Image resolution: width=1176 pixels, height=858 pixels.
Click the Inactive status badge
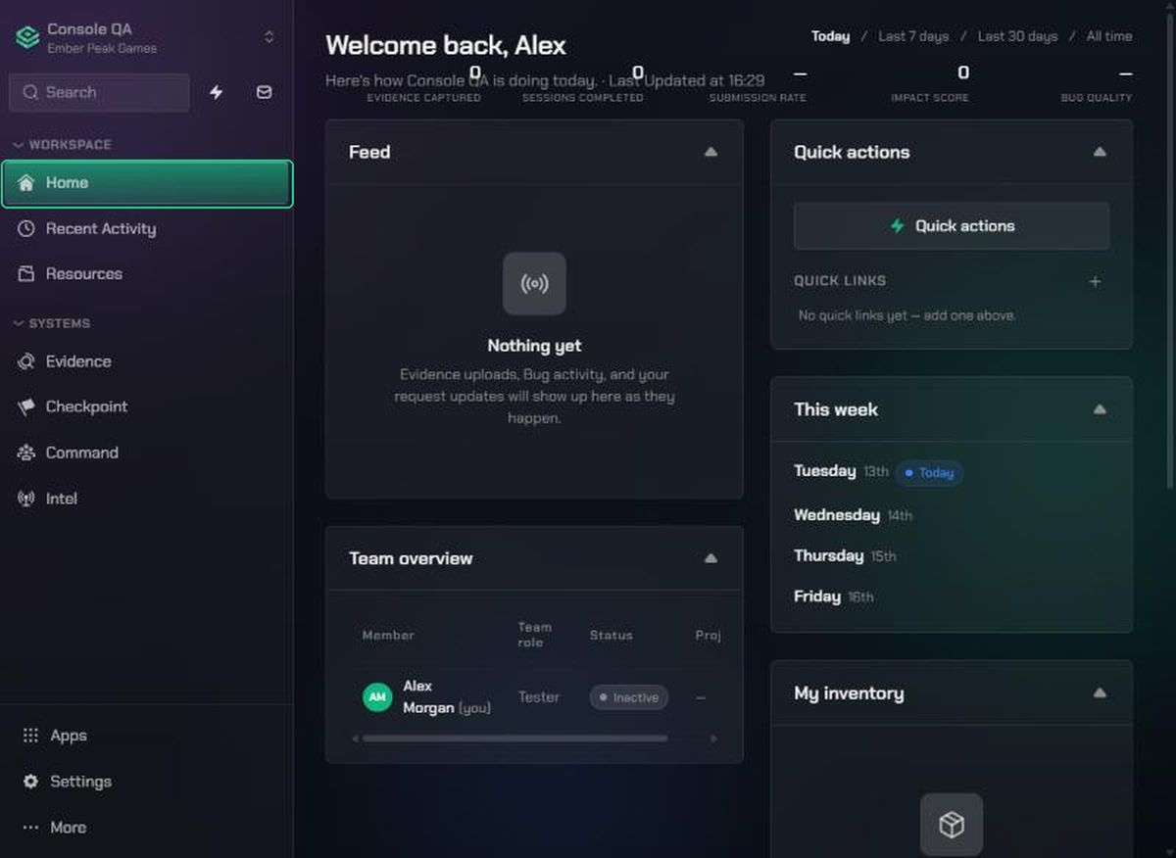(x=628, y=697)
